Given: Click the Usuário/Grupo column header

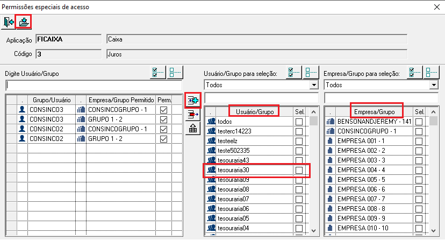Looking at the screenshot, I should 255,111.
